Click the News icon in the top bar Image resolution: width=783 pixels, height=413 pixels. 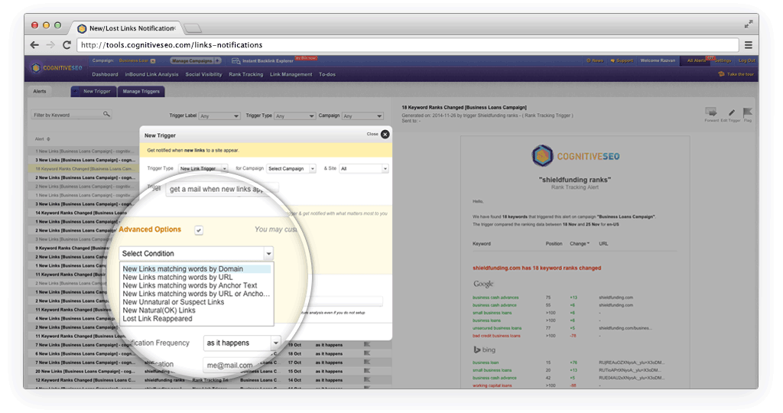(588, 60)
